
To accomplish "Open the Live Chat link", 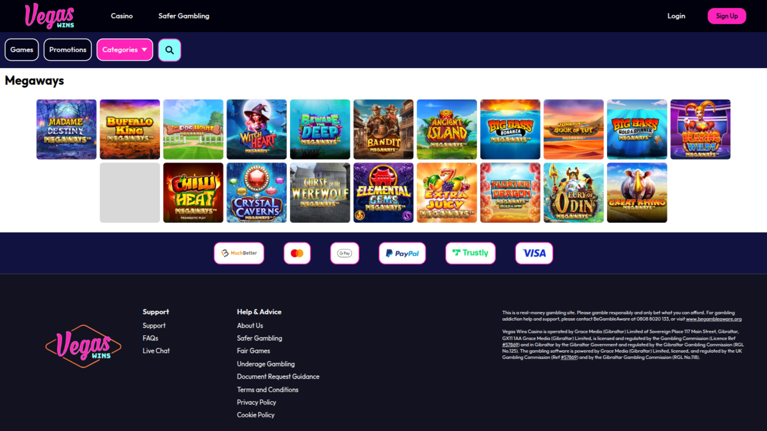I will click(x=156, y=350).
